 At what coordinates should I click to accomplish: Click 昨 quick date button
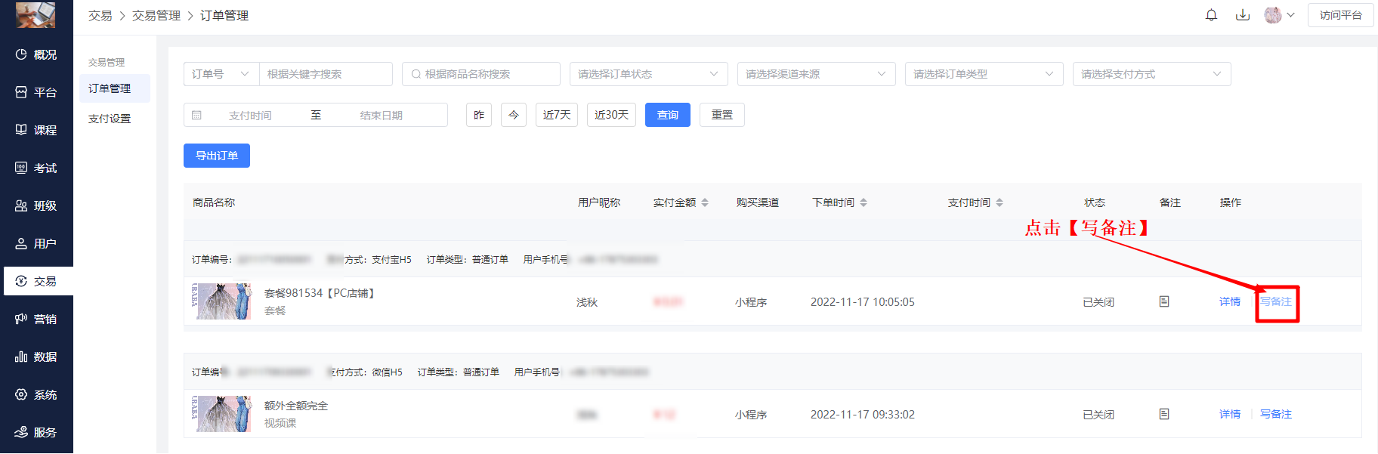pyautogui.click(x=479, y=115)
